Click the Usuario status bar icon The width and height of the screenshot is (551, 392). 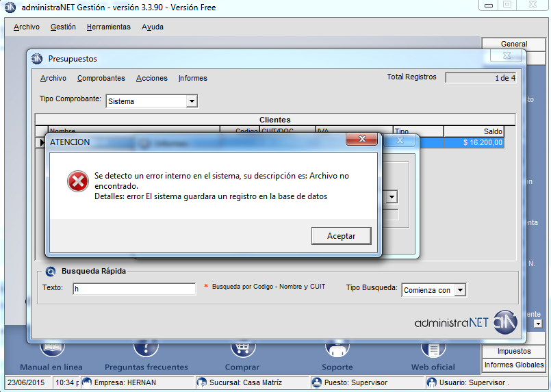(x=431, y=382)
